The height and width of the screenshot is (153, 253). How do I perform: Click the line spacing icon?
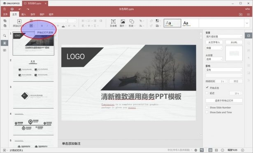click(x=95, y=25)
